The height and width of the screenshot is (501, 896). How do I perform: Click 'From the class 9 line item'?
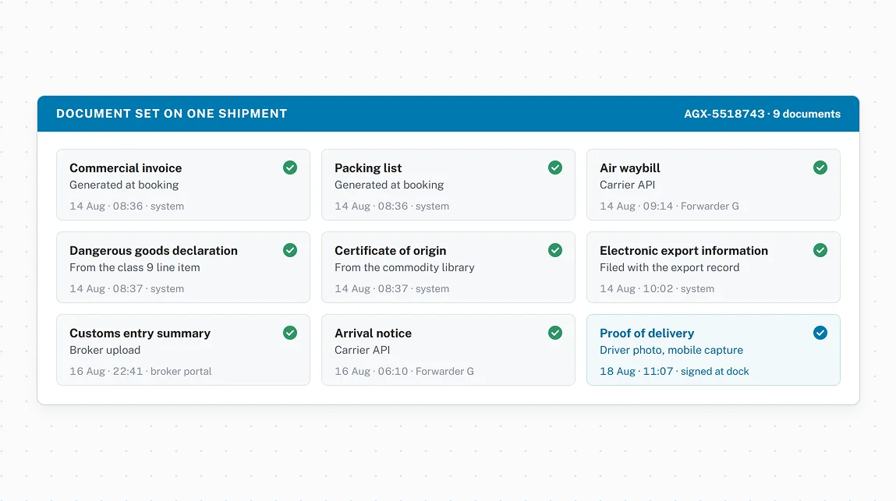click(135, 267)
